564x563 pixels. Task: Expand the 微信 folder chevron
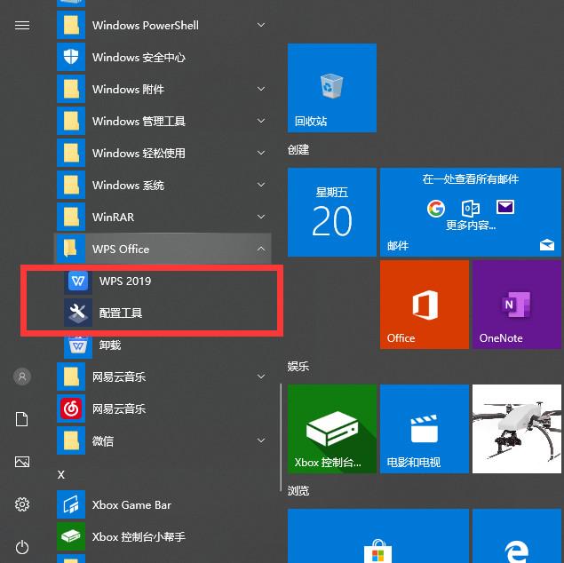pos(261,440)
